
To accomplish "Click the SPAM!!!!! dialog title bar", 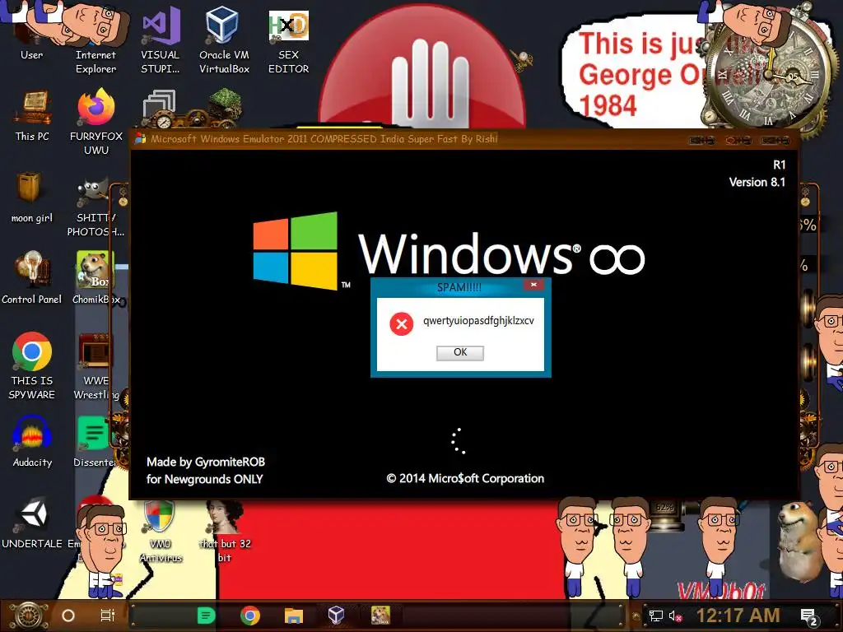I will pos(459,287).
